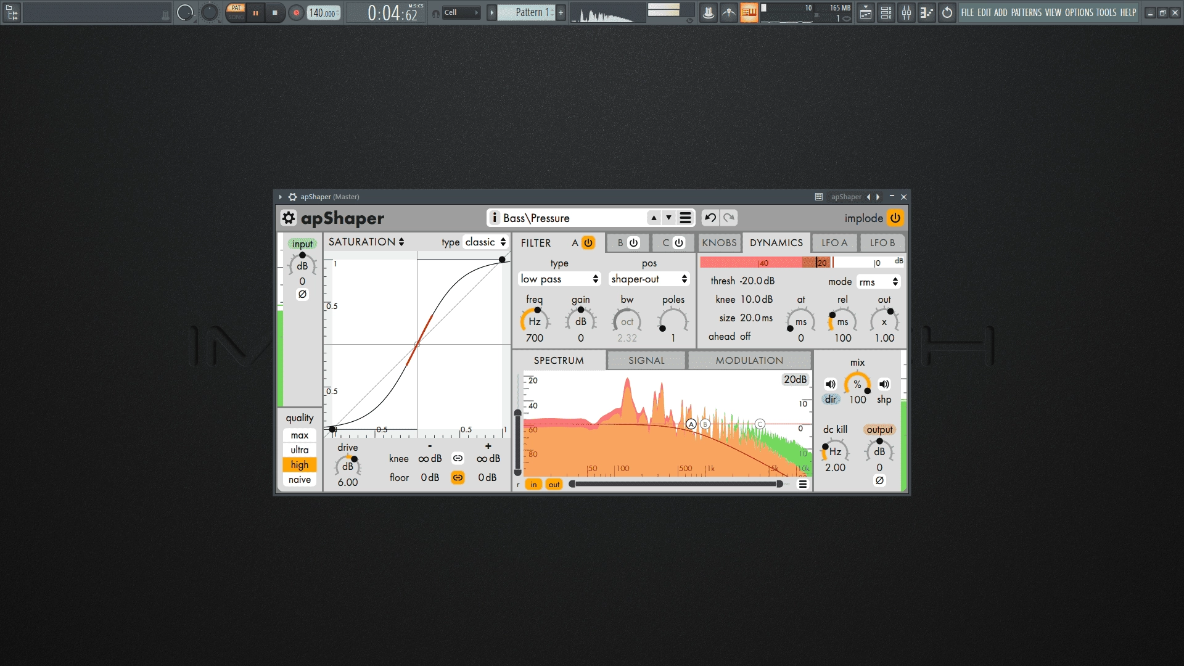
Task: Add new pattern with plus button
Action: [x=561, y=12]
